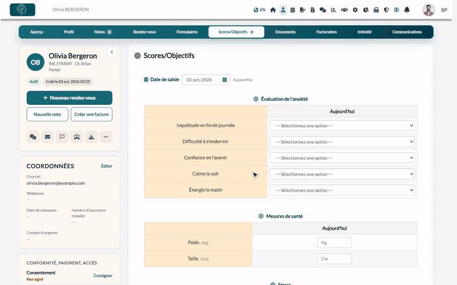Image resolution: width=457 pixels, height=285 pixels.
Task: Open the notifications bell
Action: pyautogui.click(x=407, y=10)
